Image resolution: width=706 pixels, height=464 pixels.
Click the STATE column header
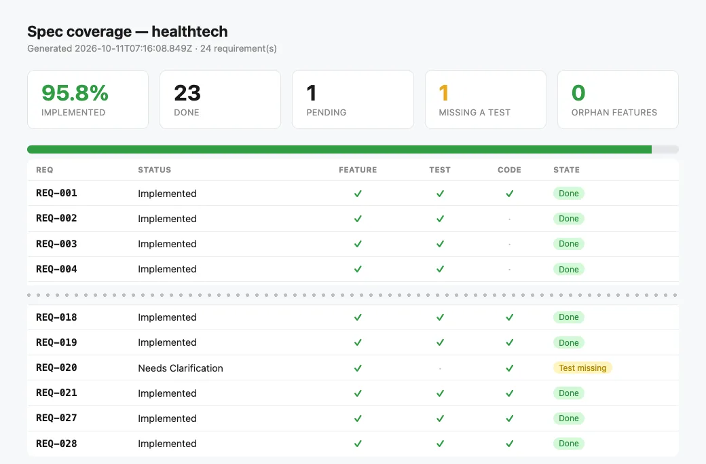(566, 170)
